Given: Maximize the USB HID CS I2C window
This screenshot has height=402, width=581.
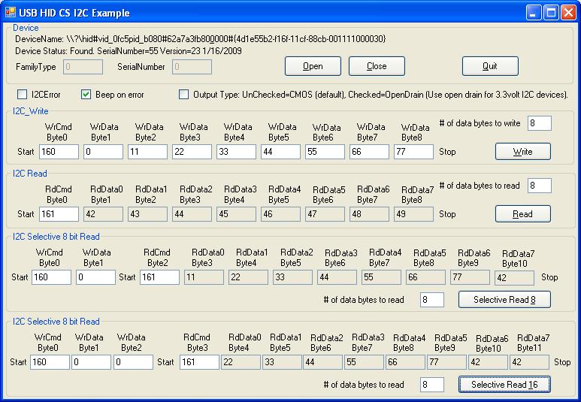Looking at the screenshot, I should coord(551,13).
